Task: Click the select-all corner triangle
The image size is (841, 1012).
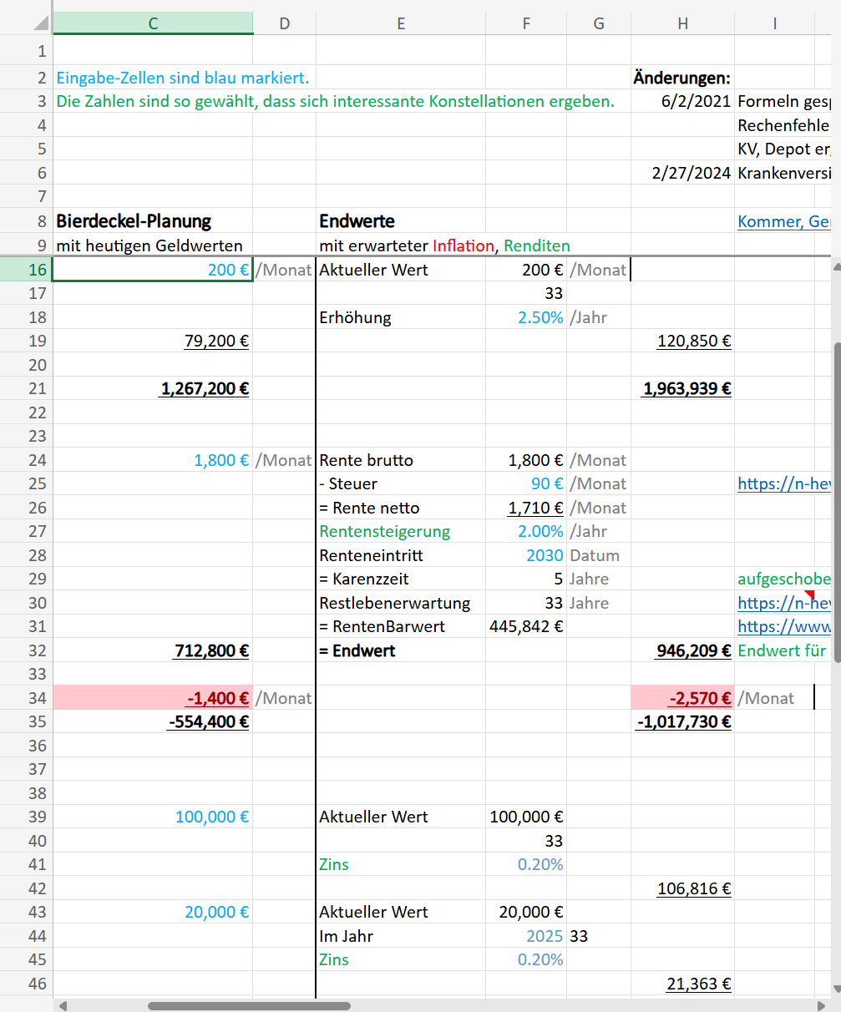Action: point(41,23)
